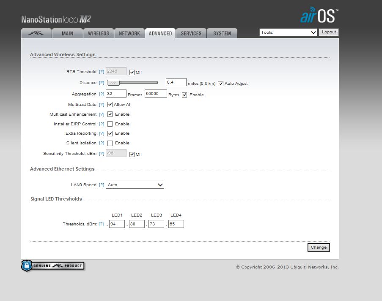This screenshot has width=382, height=301.
Task: Click the Distance slider track
Action: (138, 83)
